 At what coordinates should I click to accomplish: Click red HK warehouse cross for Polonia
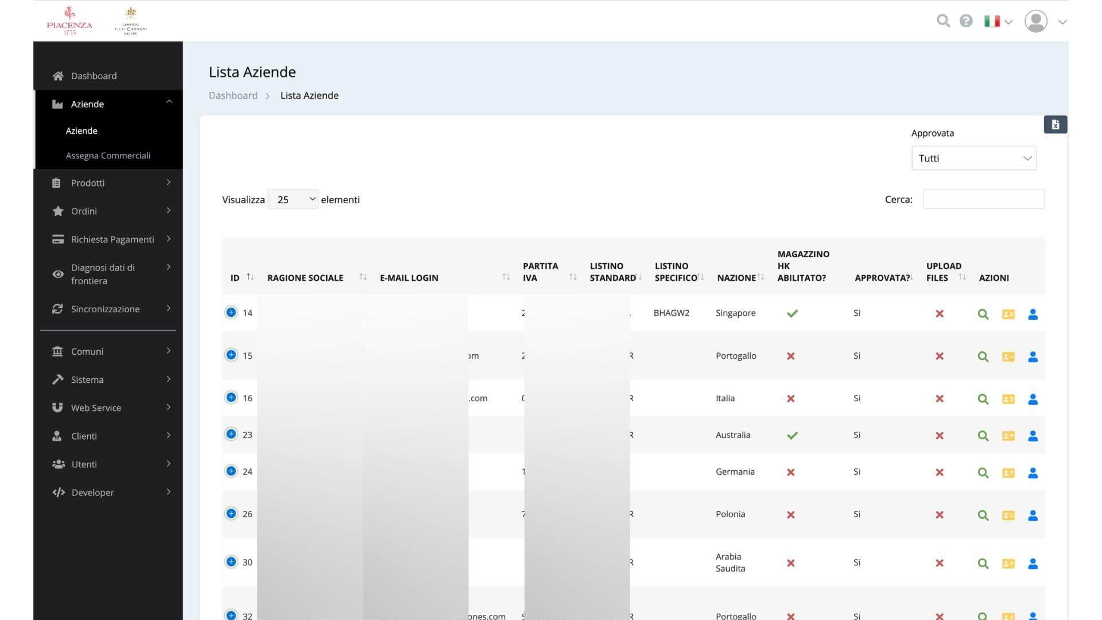(790, 514)
